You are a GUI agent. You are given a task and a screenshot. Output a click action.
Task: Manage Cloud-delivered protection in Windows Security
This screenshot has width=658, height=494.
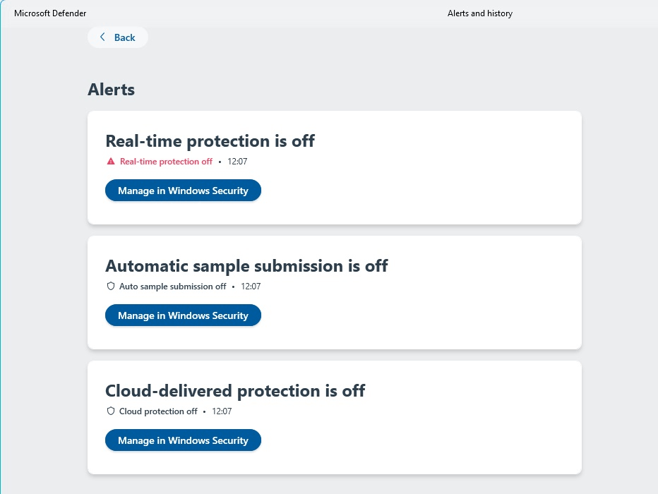183,440
